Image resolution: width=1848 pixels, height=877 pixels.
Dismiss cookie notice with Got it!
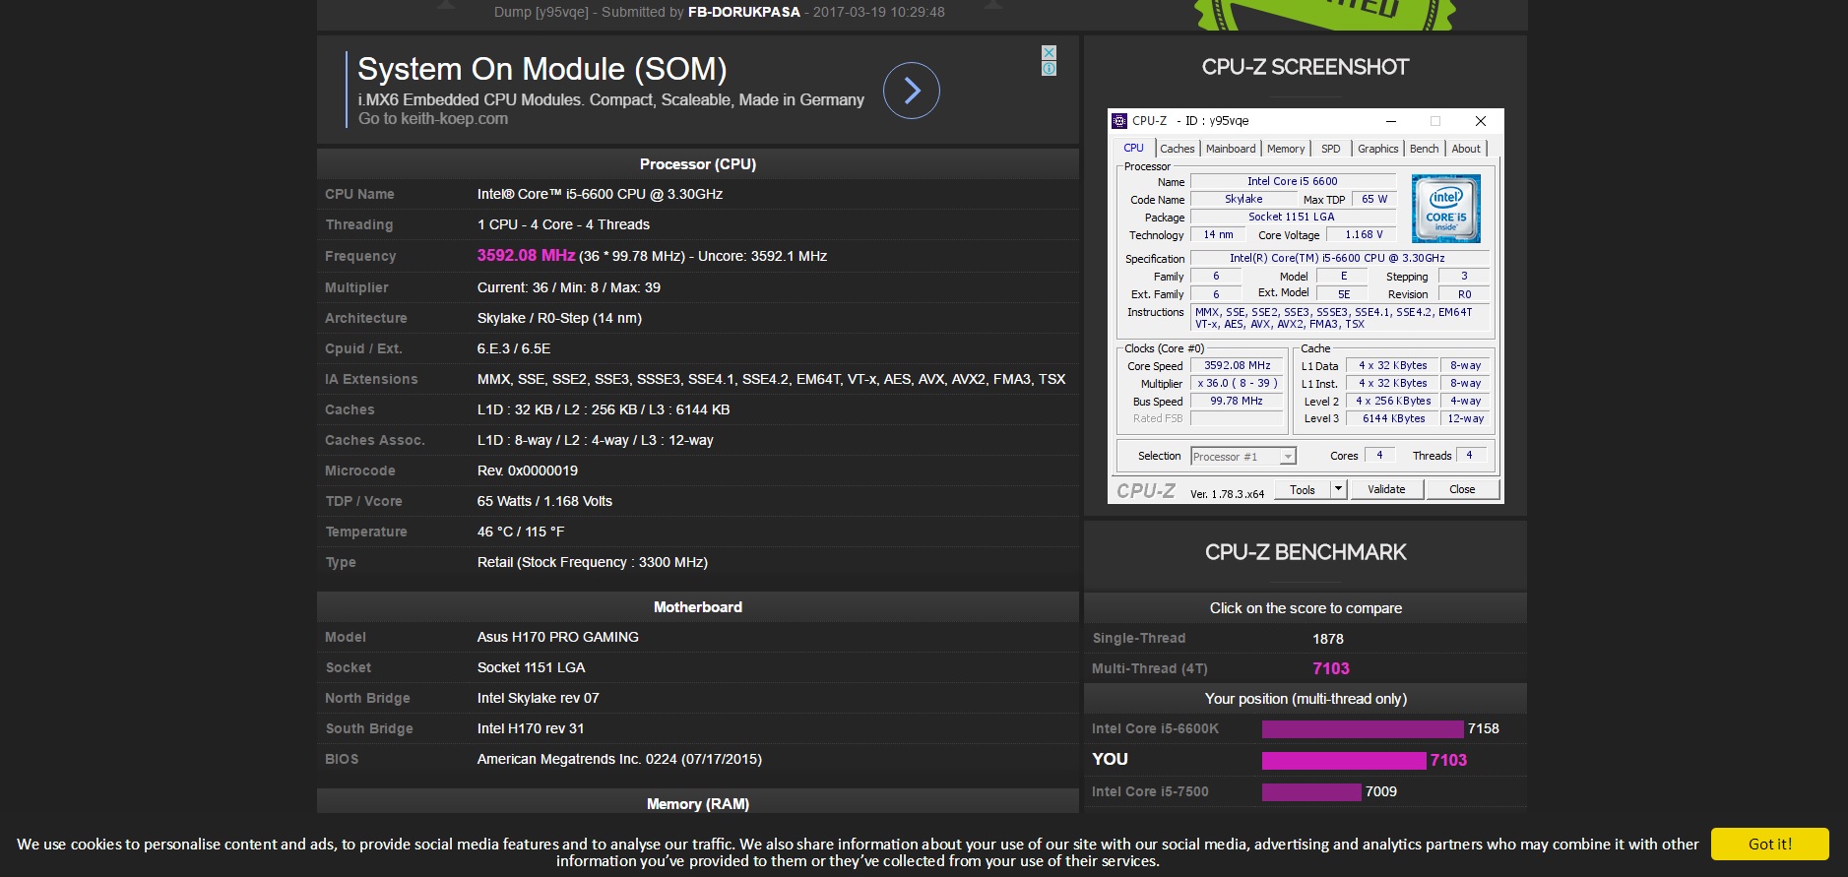pyautogui.click(x=1769, y=844)
